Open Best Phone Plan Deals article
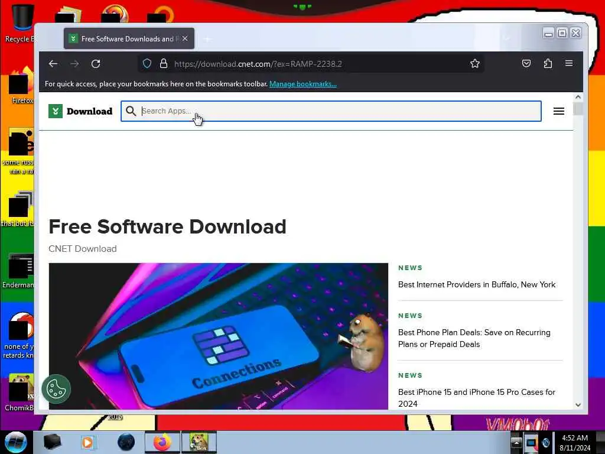Image resolution: width=605 pixels, height=454 pixels. 474,338
